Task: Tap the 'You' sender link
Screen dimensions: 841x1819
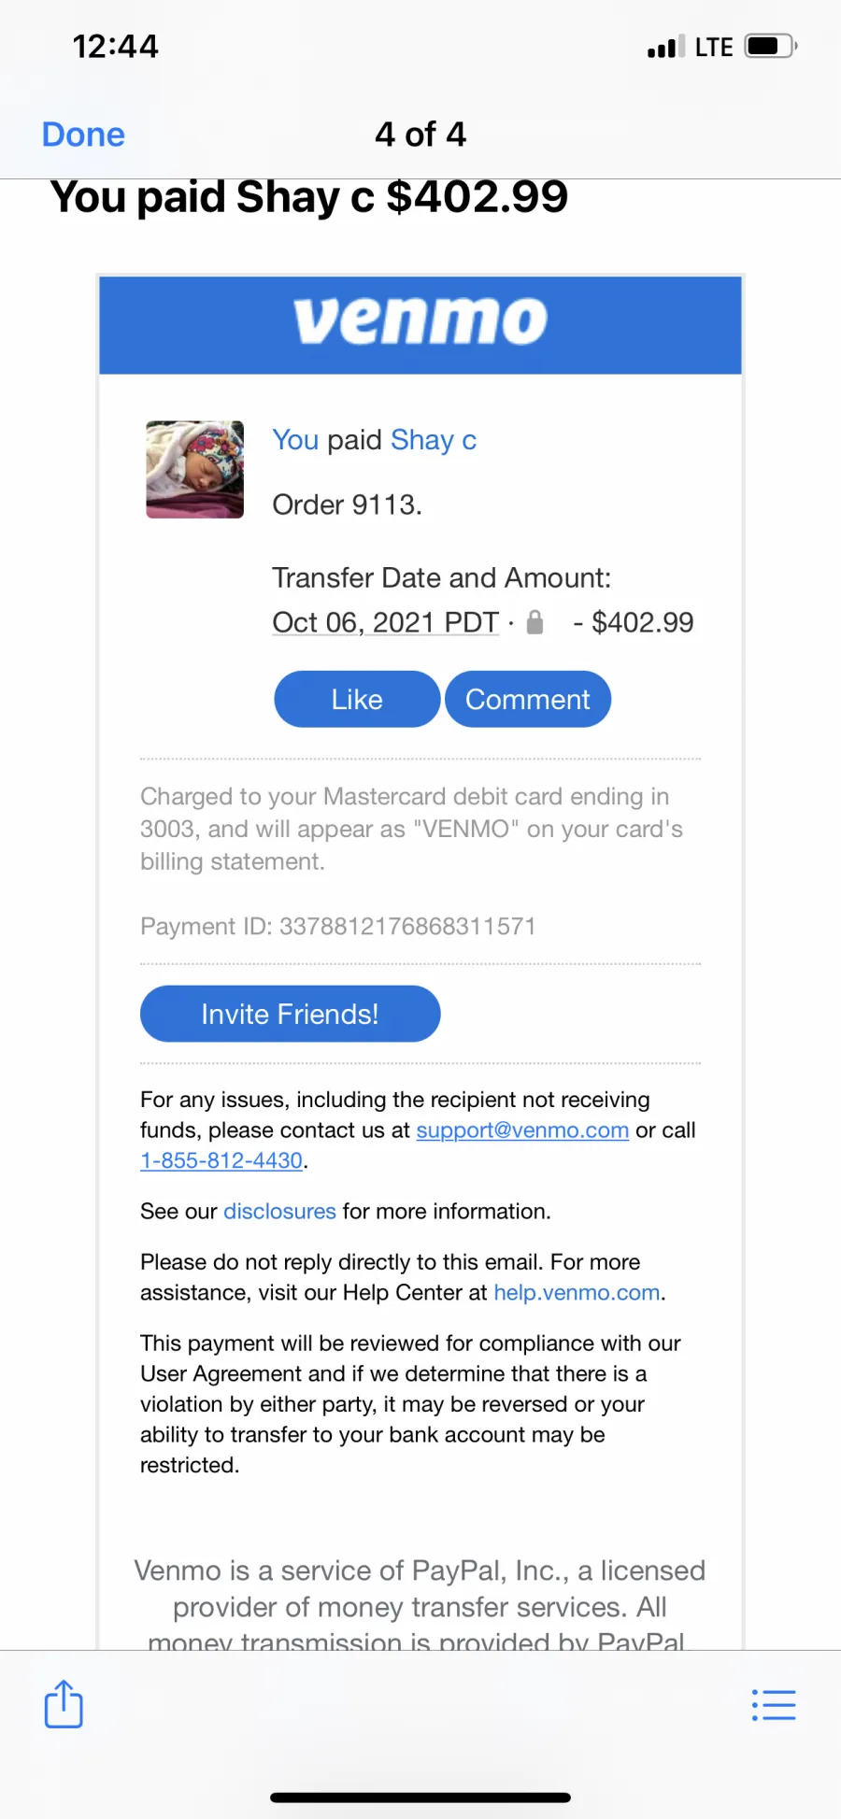Action: coord(295,440)
